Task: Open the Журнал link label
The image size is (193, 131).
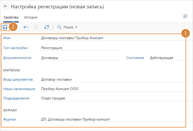Action: click(x=10, y=119)
